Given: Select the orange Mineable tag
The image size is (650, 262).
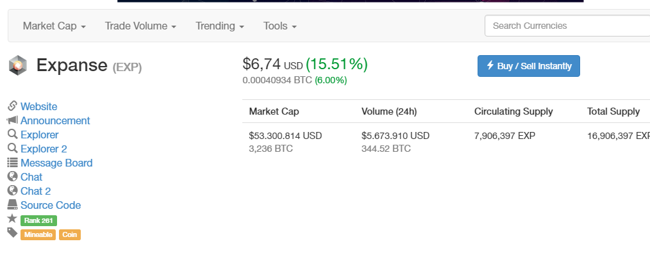Looking at the screenshot, I should [x=38, y=234].
